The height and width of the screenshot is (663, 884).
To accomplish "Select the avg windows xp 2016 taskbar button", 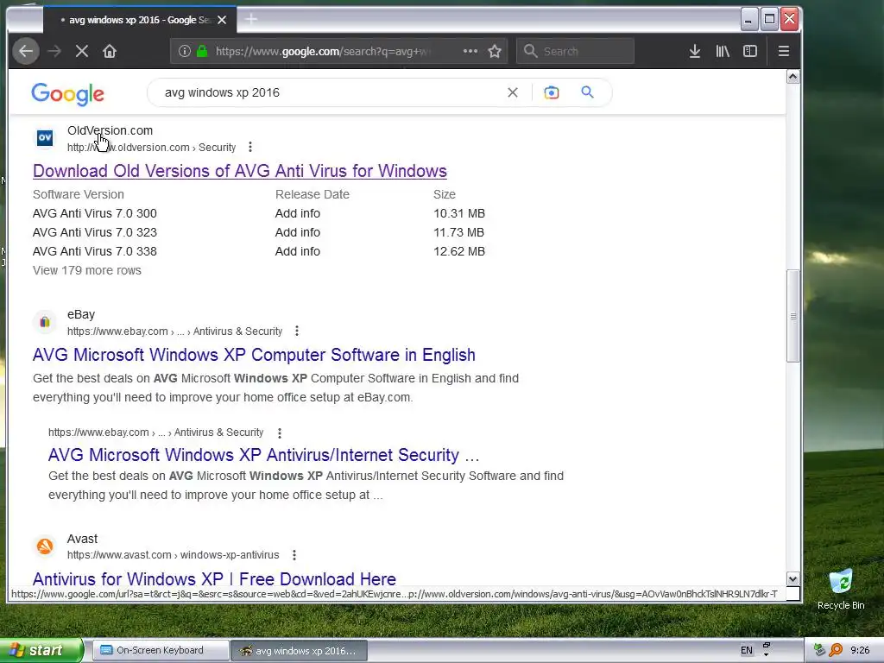I will click(x=300, y=651).
